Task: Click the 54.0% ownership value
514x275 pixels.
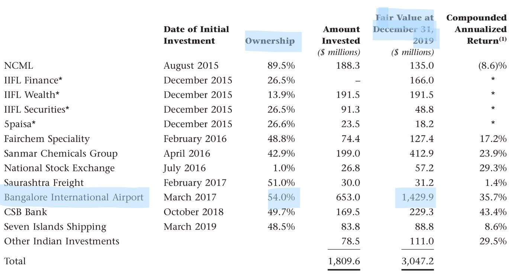Action: [281, 197]
